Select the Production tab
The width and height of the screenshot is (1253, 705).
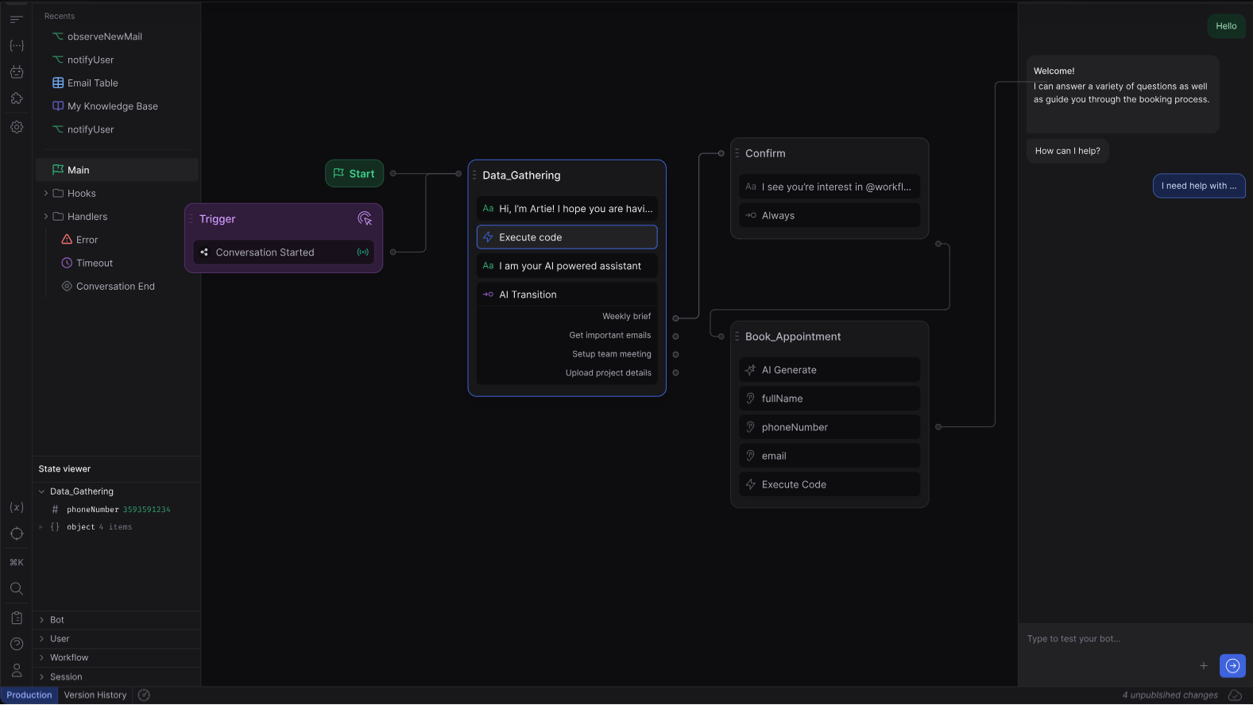click(x=29, y=695)
